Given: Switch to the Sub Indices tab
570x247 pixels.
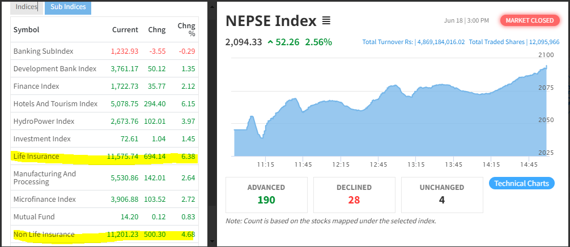Looking at the screenshot, I should tap(68, 7).
